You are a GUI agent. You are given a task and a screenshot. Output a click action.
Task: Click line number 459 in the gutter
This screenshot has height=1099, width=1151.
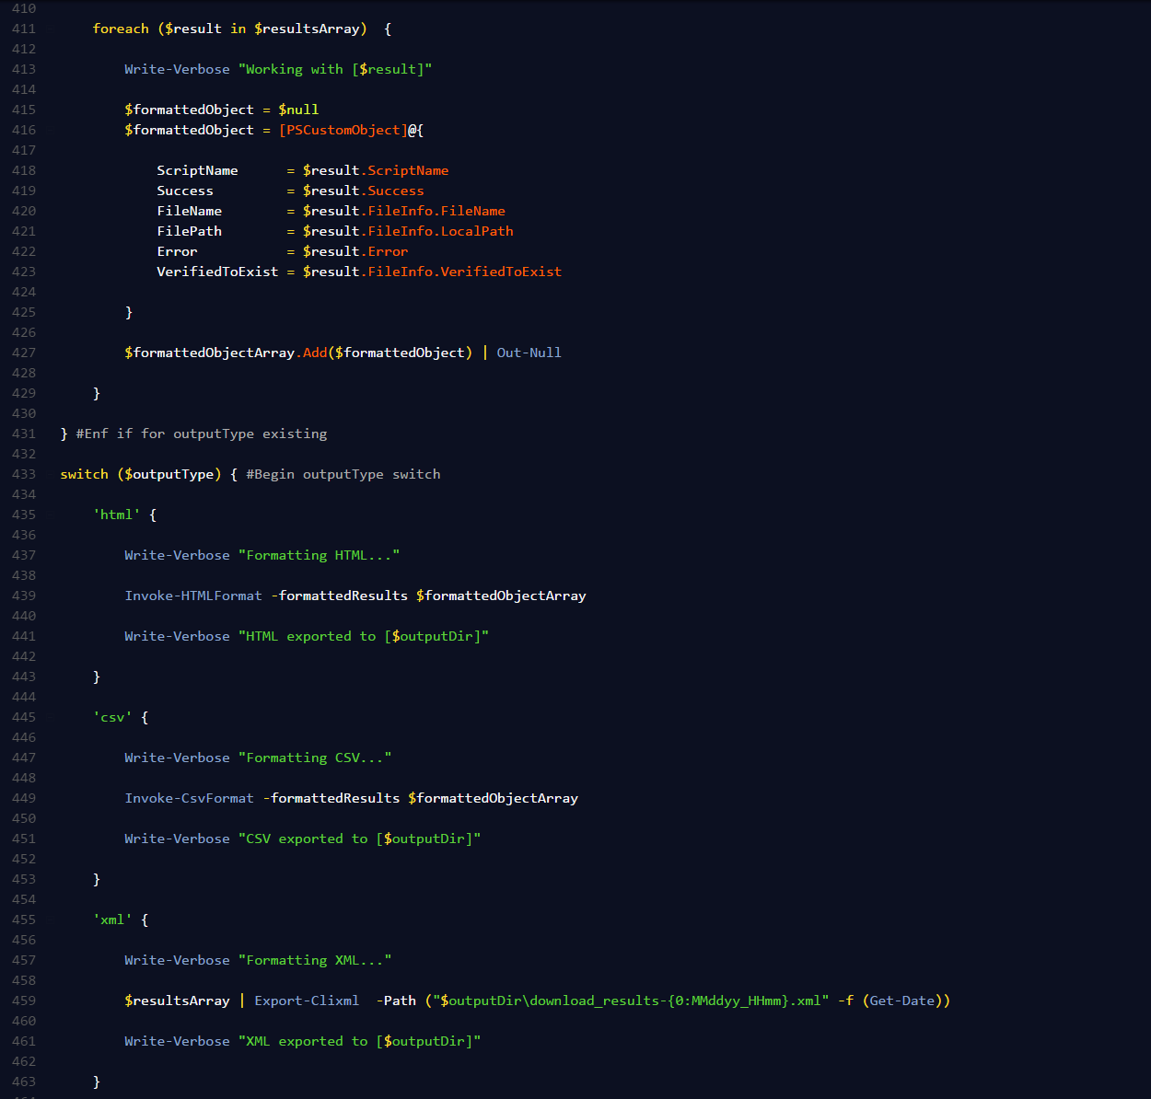(24, 1000)
